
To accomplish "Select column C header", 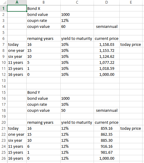I will (77, 2).
